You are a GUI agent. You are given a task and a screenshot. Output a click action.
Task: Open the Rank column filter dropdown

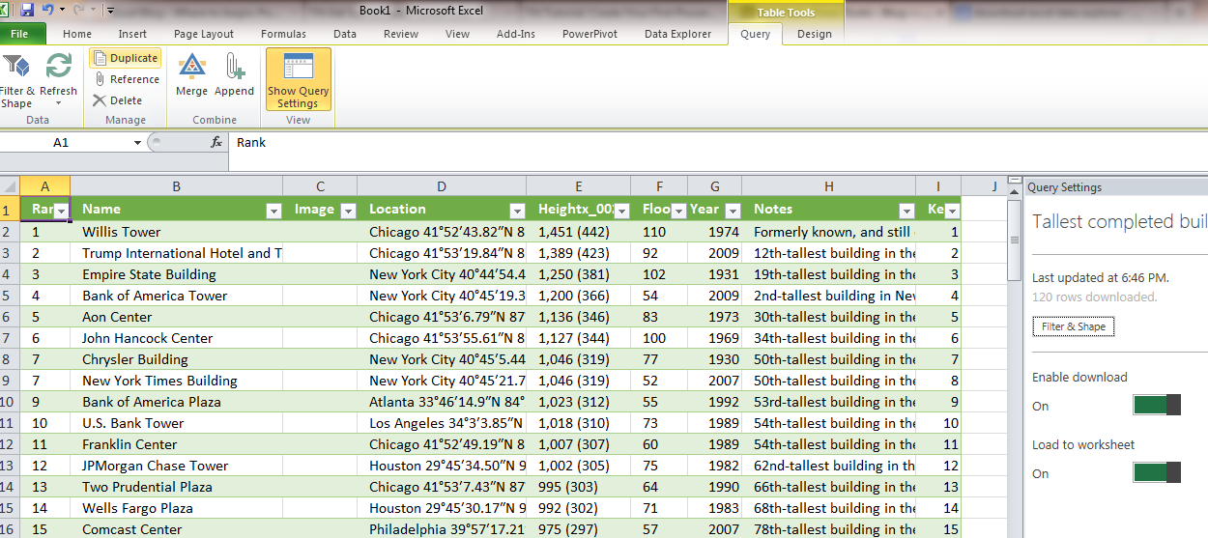click(x=61, y=211)
